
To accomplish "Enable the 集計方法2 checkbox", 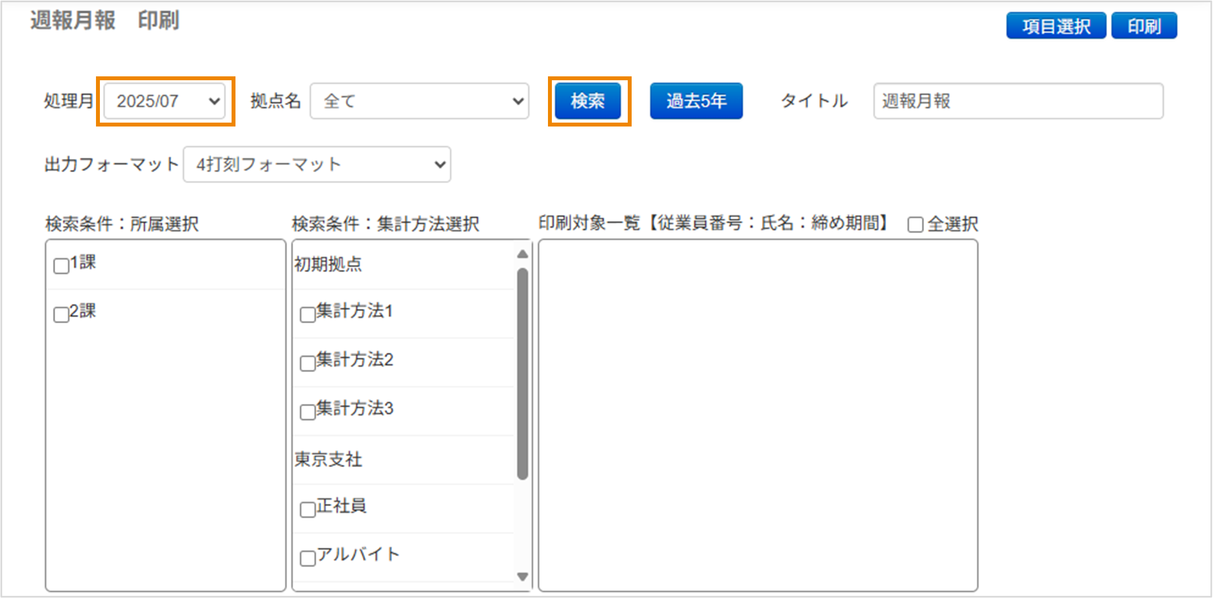I will pos(307,363).
